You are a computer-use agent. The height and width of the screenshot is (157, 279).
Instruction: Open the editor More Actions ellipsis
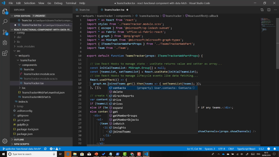275,10
